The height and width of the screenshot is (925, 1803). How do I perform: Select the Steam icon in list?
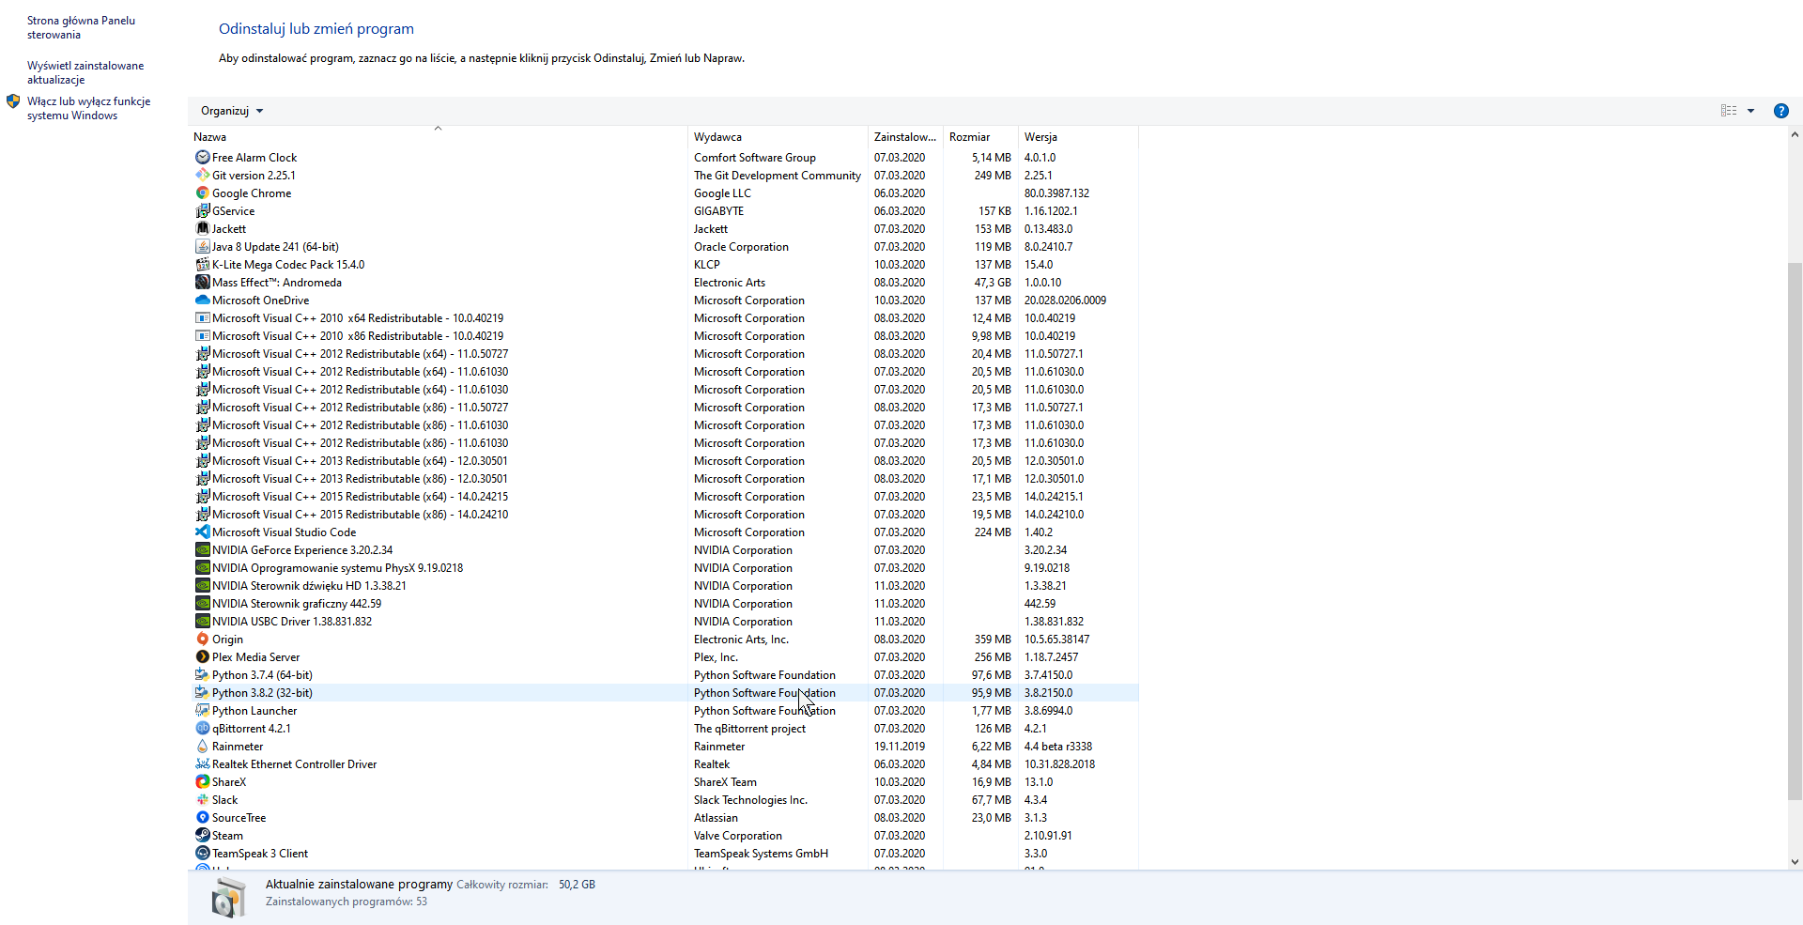[202, 836]
